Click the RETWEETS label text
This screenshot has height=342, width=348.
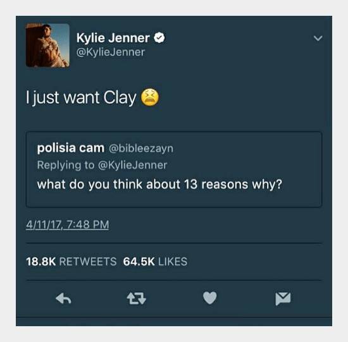pyautogui.click(x=88, y=261)
